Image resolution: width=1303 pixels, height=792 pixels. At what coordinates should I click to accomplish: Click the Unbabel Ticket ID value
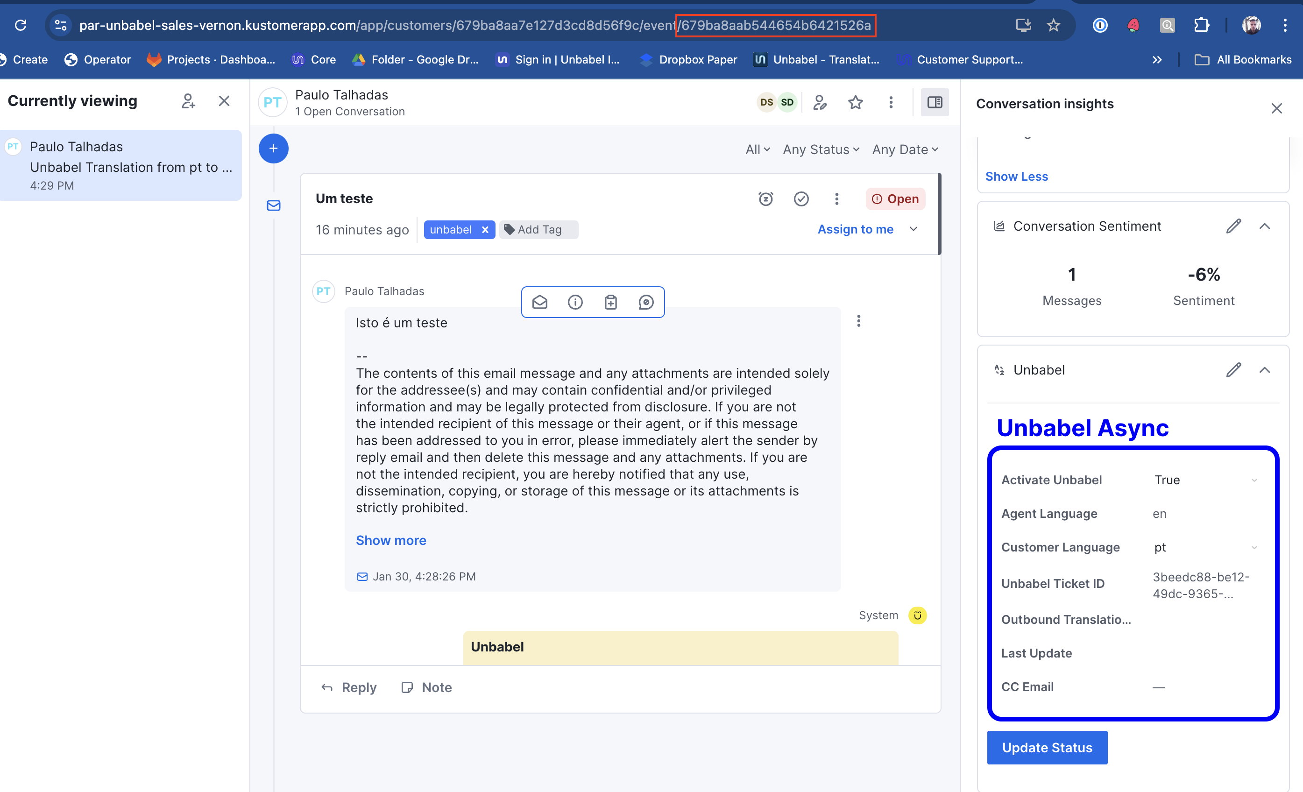click(x=1201, y=585)
